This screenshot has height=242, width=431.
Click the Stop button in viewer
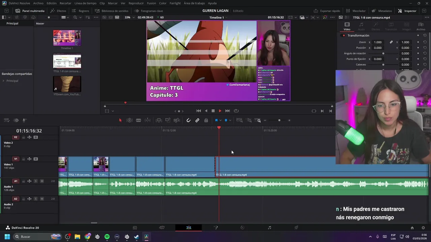click(x=213, y=111)
